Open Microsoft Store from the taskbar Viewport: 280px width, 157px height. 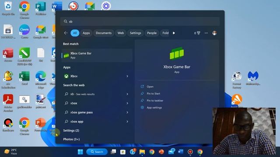pos(123,152)
